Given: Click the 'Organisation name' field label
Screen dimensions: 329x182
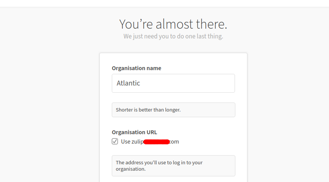Looking at the screenshot, I should click(137, 68).
